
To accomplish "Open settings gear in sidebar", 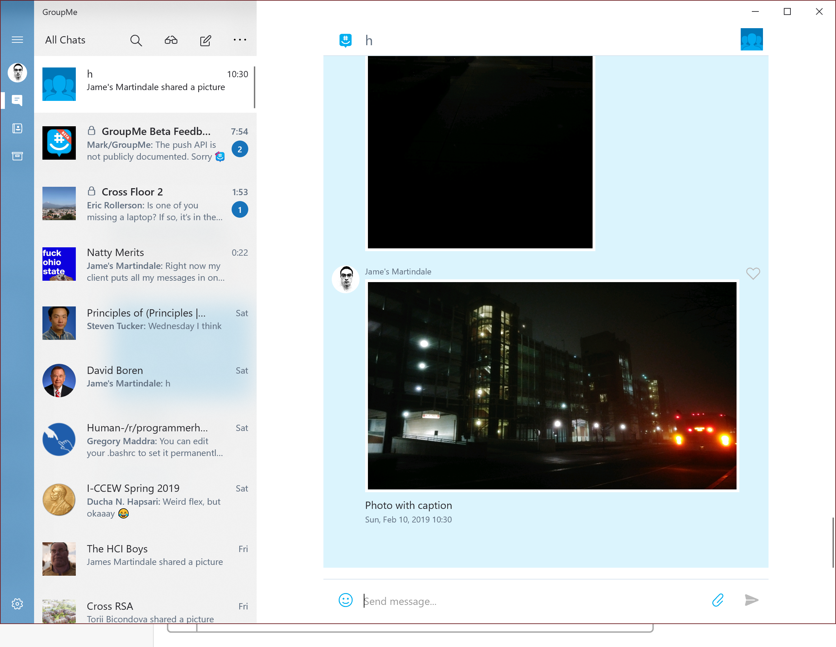I will pyautogui.click(x=17, y=604).
